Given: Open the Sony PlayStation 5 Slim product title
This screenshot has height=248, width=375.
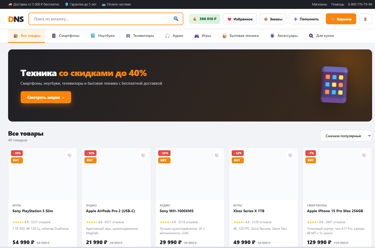Looking at the screenshot, I should [x=33, y=211].
